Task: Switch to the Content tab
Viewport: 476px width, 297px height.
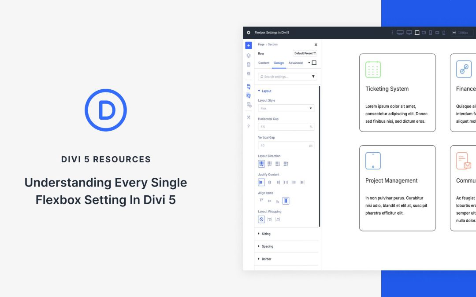Action: pos(264,63)
